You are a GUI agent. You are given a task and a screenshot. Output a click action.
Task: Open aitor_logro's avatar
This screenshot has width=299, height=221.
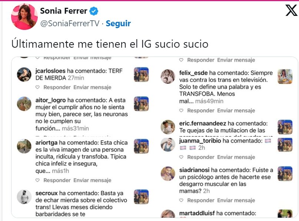24,104
